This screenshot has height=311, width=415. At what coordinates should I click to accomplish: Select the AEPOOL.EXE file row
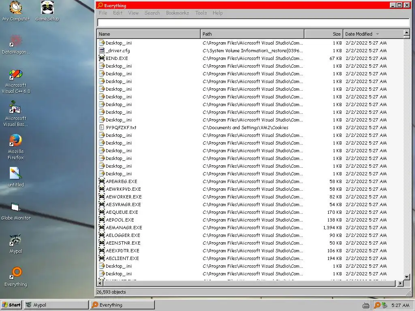(x=250, y=219)
